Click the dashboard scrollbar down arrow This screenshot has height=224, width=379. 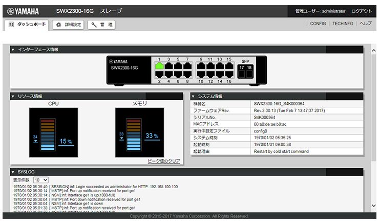374,206
